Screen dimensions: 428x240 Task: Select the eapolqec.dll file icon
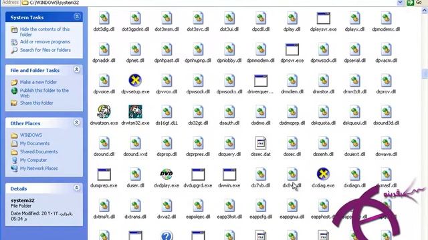point(198,205)
